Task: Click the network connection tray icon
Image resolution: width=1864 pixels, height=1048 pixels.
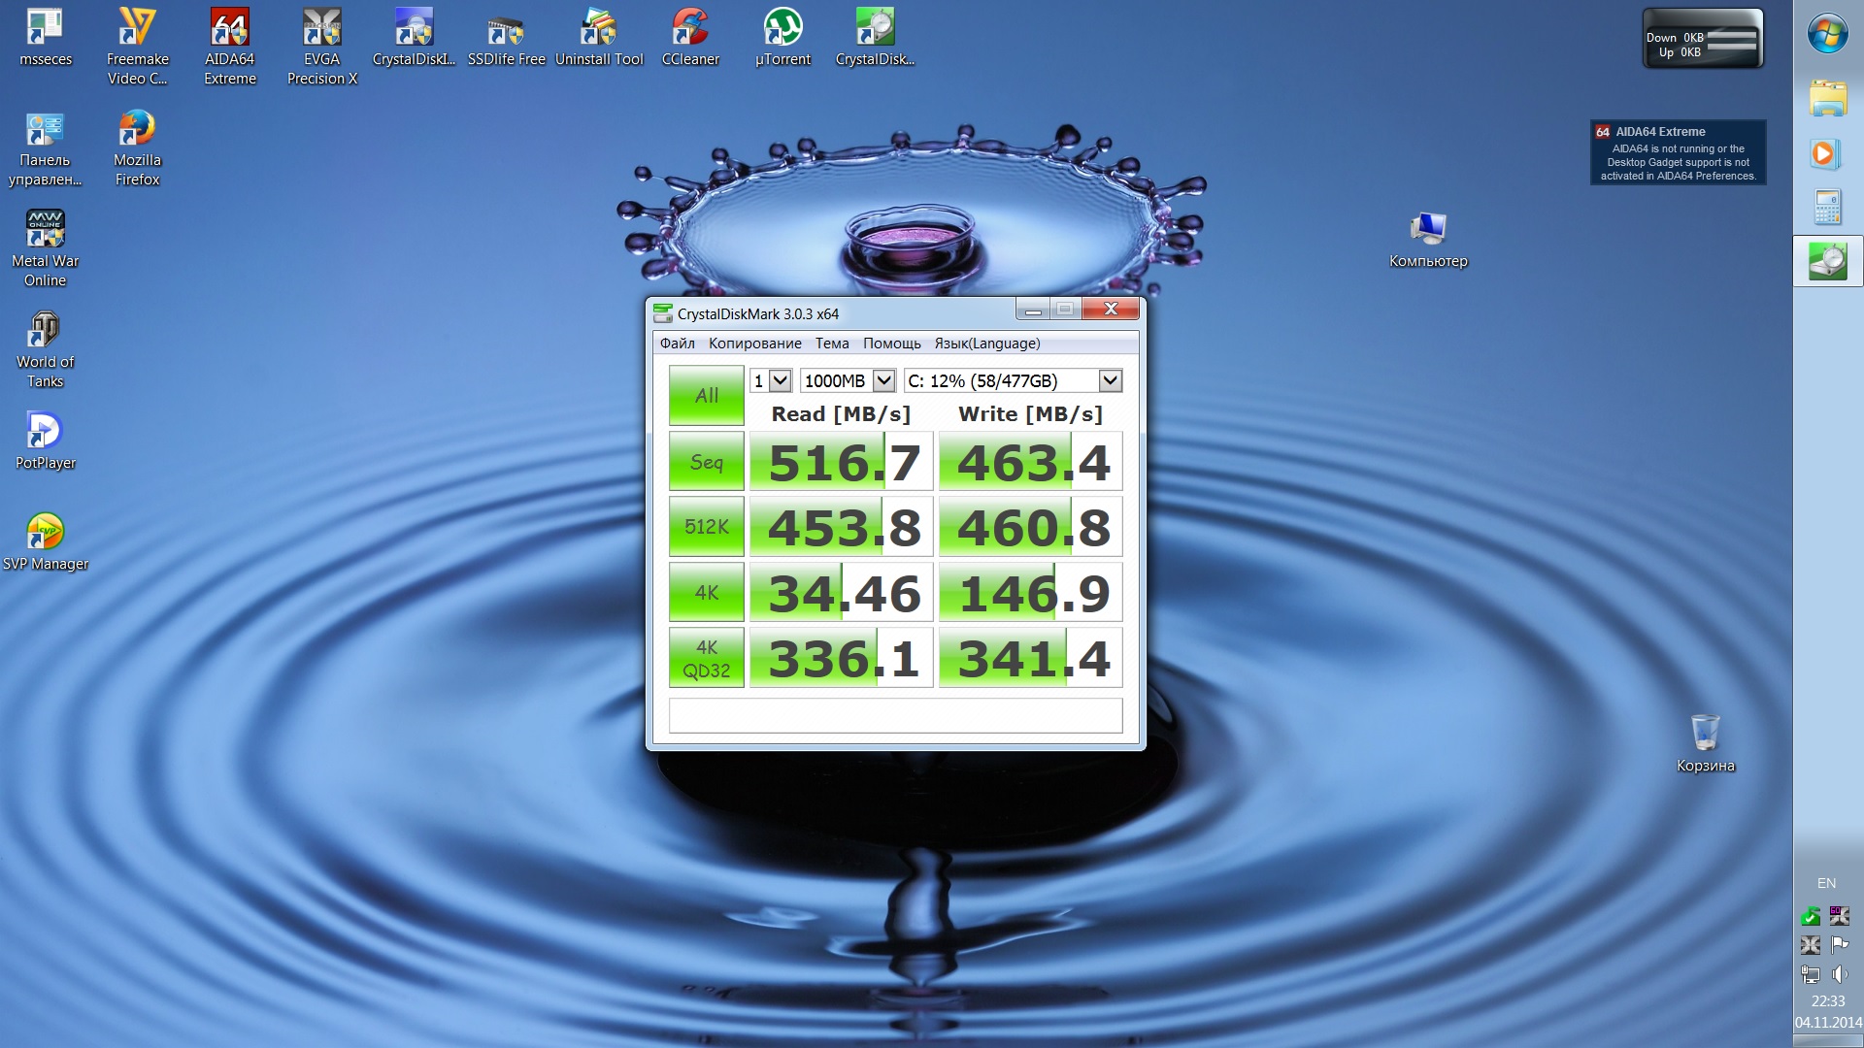Action: (x=1811, y=973)
